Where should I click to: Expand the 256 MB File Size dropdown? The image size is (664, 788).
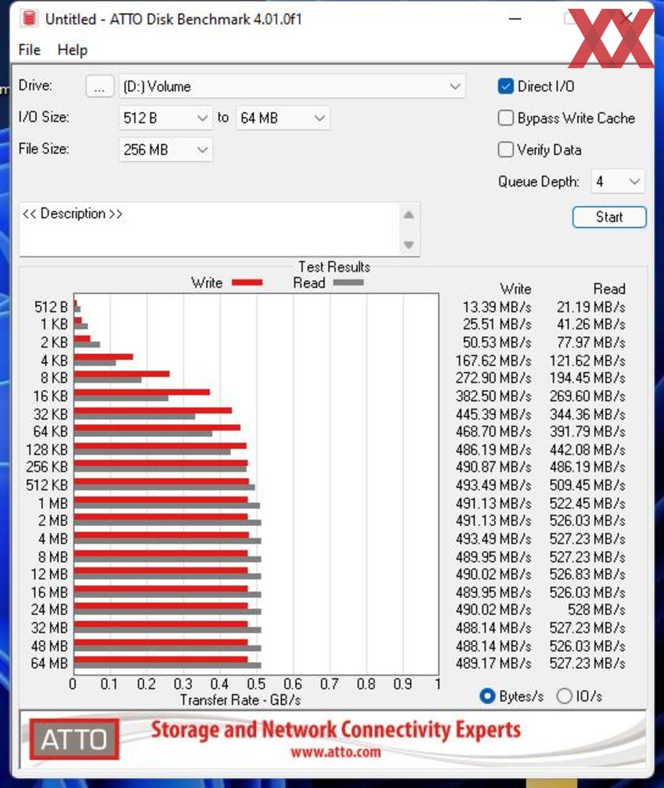pos(166,150)
